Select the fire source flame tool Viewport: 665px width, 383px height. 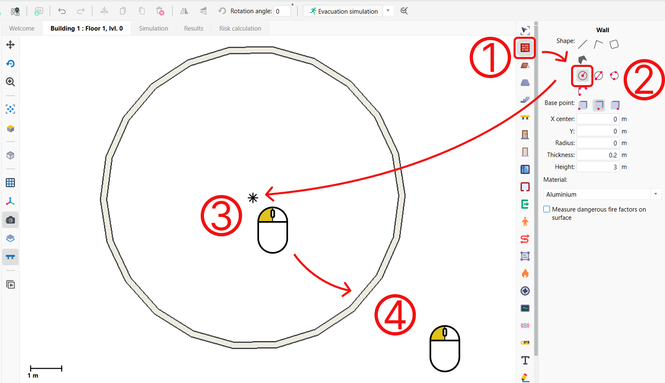pos(525,274)
